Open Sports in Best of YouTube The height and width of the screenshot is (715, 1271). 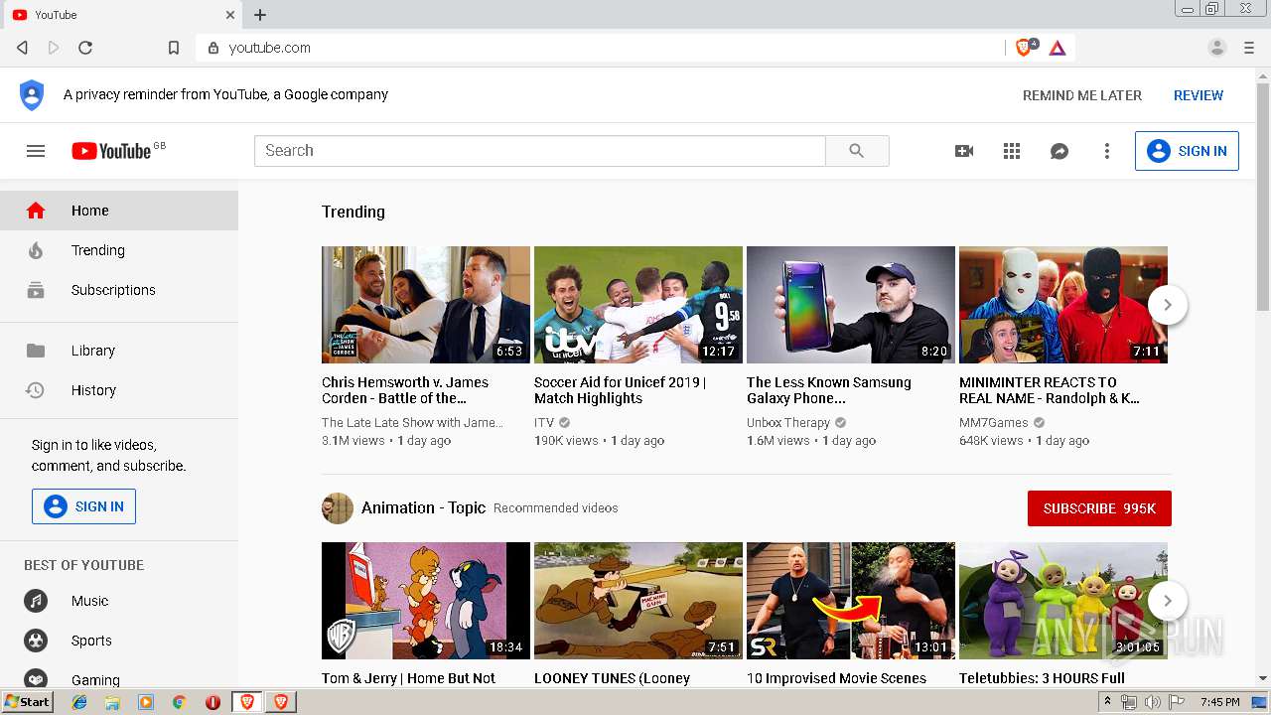(119, 641)
